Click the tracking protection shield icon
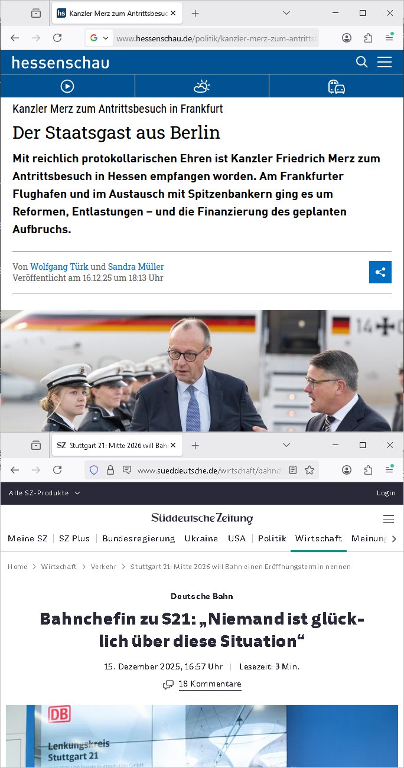 (x=93, y=470)
